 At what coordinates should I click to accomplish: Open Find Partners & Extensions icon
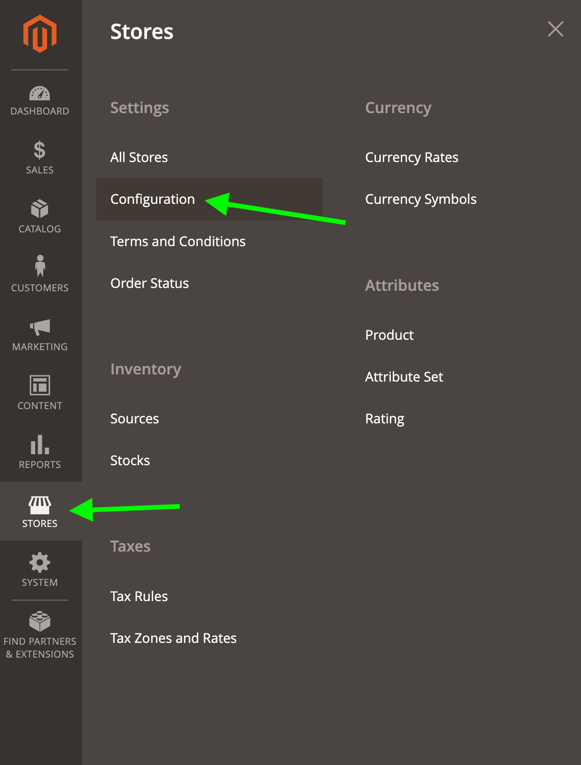[x=40, y=621]
